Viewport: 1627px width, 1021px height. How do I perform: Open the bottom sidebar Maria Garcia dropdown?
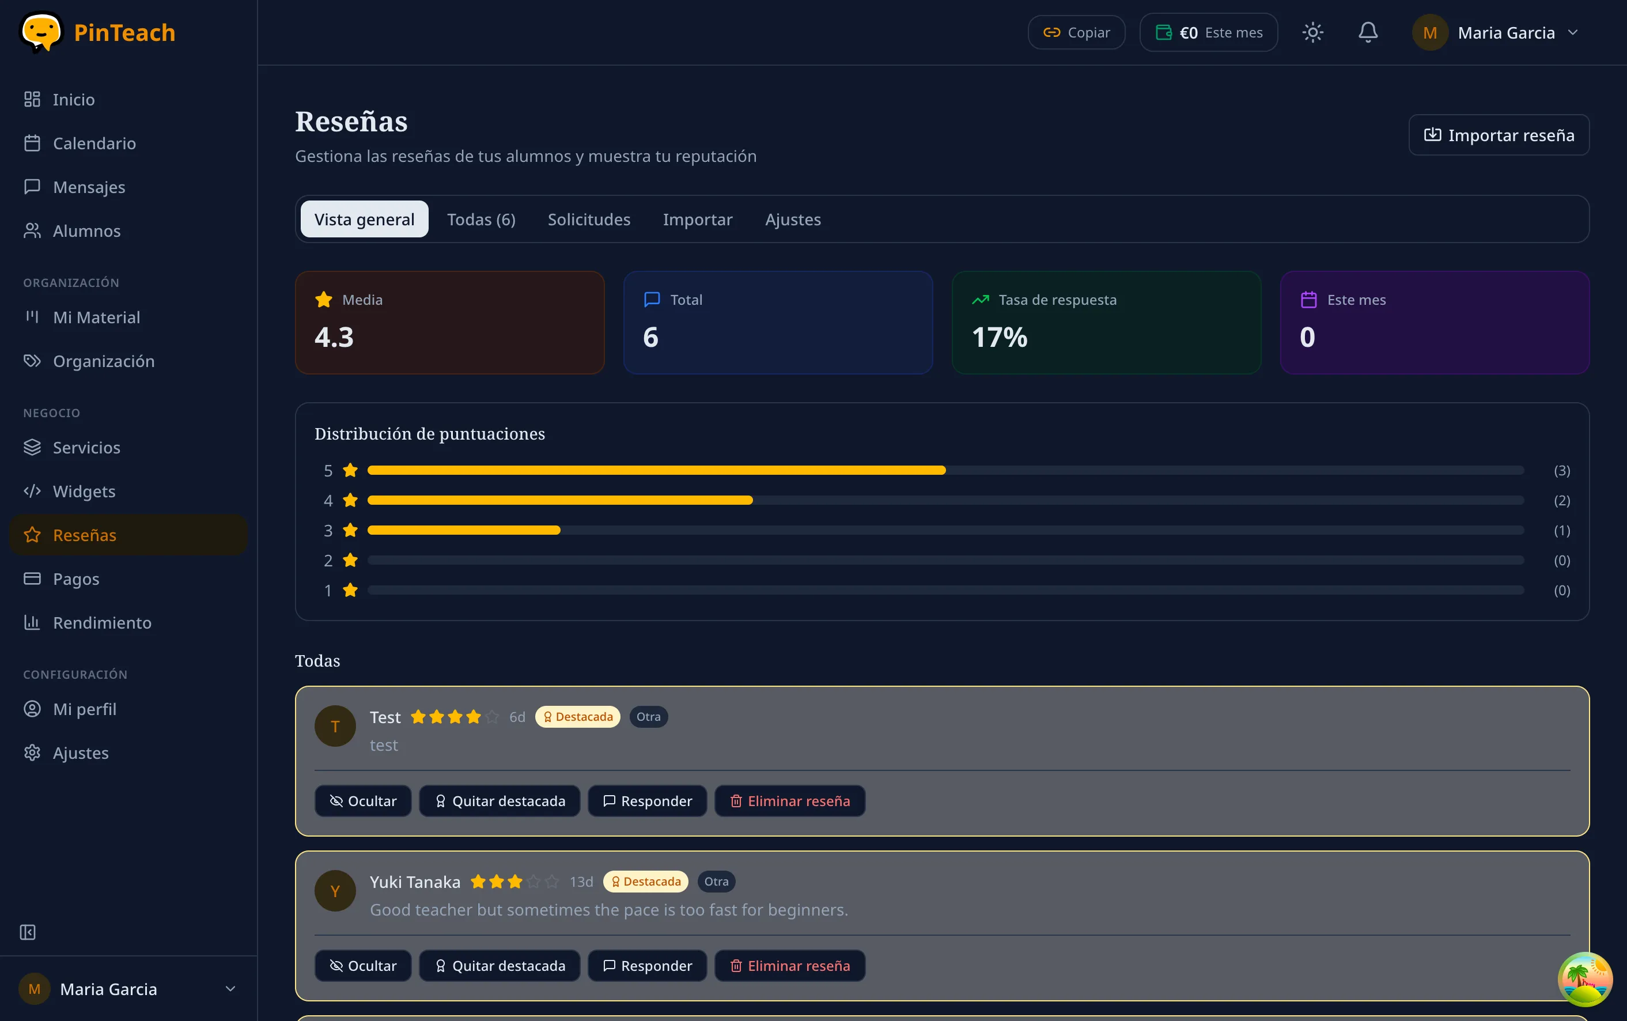(128, 989)
